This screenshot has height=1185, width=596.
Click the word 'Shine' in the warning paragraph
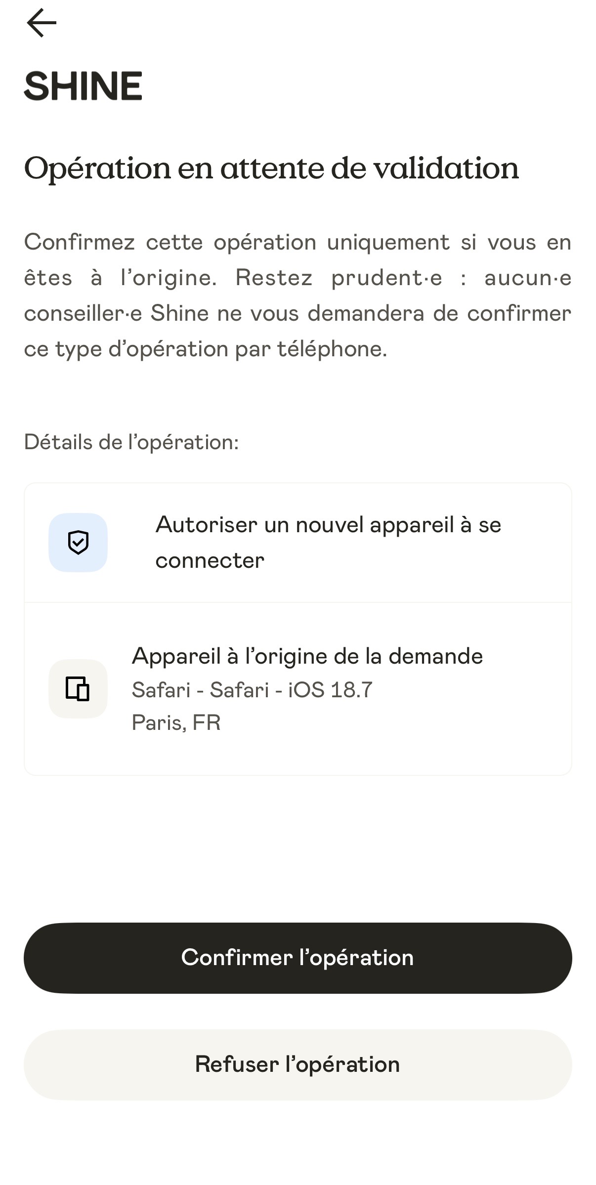(x=179, y=314)
